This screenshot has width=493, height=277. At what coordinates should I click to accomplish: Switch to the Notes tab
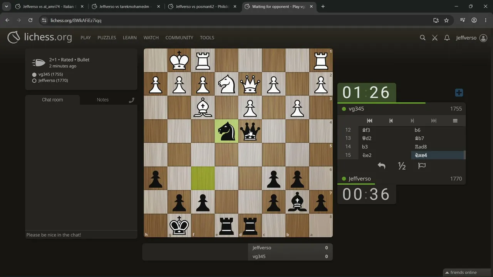point(102,100)
